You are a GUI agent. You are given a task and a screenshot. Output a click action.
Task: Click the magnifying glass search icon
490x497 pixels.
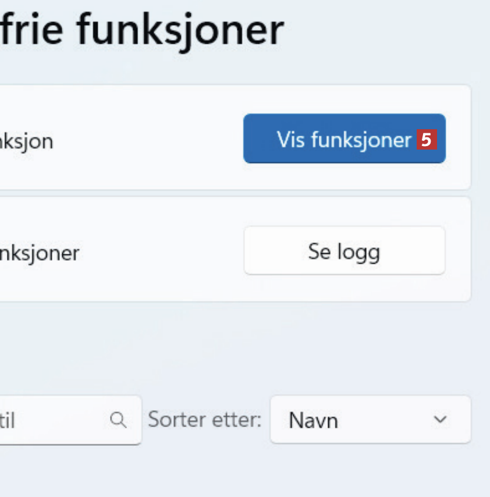coord(118,420)
